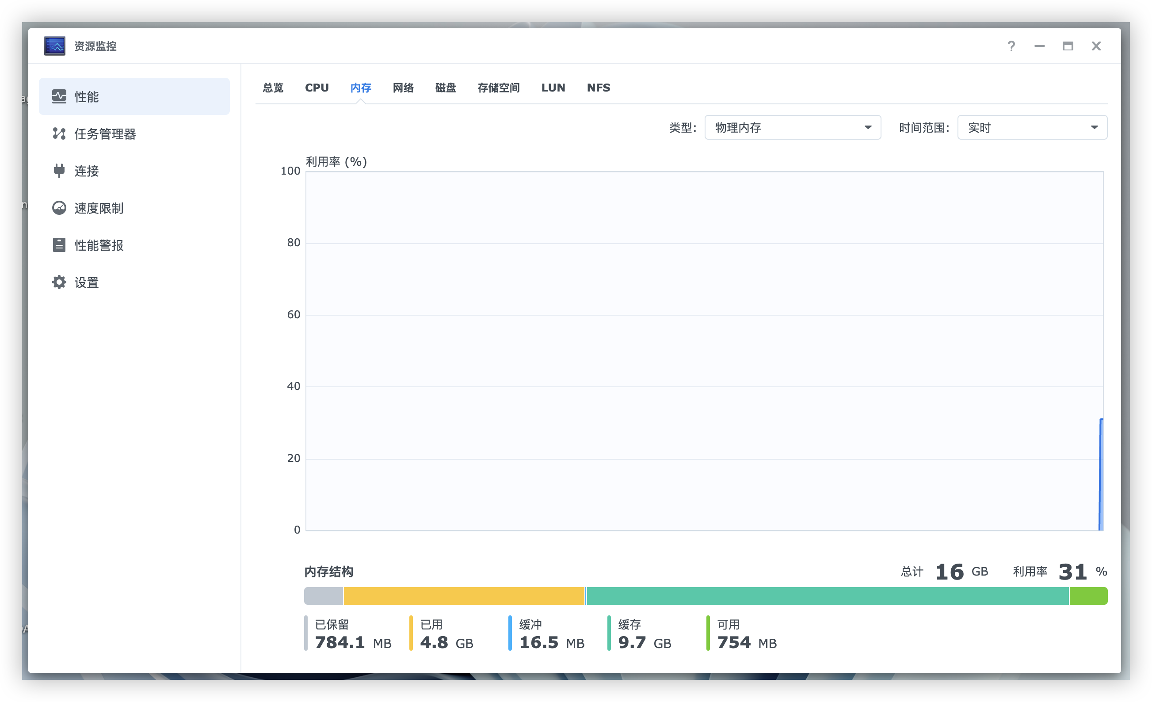
Task: Click the 性能警报 document icon
Action: (x=59, y=245)
